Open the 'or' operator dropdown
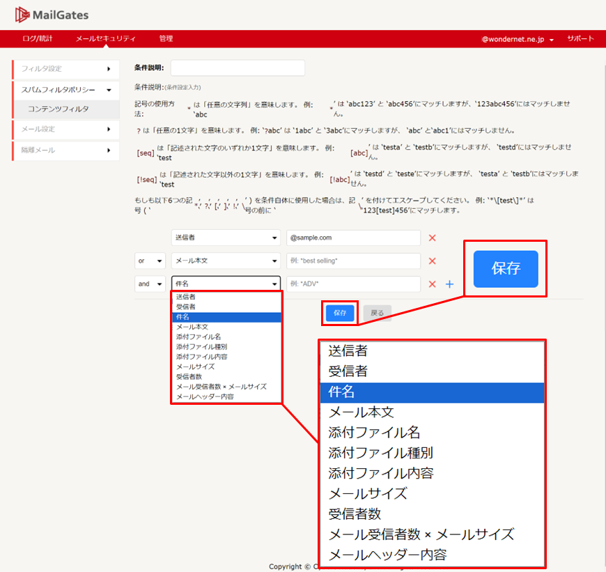 point(150,261)
